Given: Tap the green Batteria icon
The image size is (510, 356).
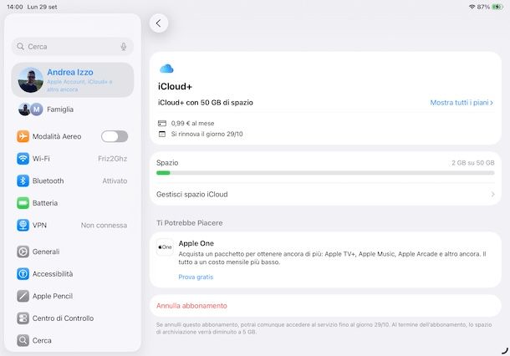Looking at the screenshot, I should (23, 203).
